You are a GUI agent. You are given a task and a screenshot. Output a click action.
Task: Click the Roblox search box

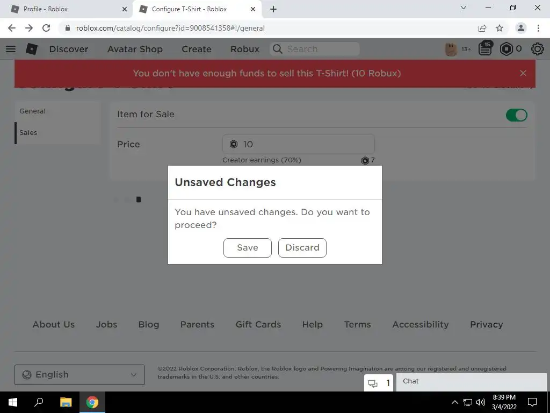(x=315, y=49)
